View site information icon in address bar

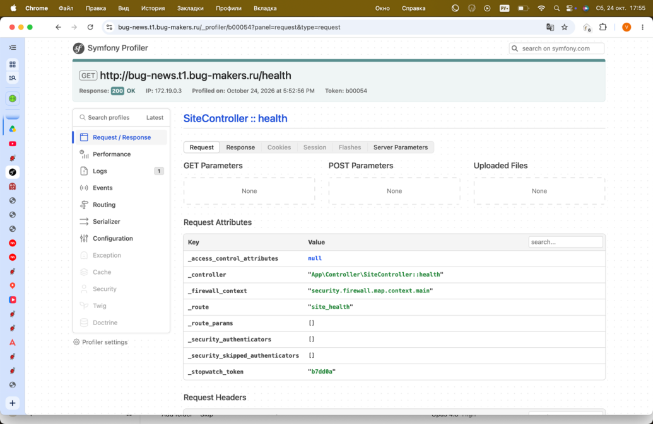109,27
